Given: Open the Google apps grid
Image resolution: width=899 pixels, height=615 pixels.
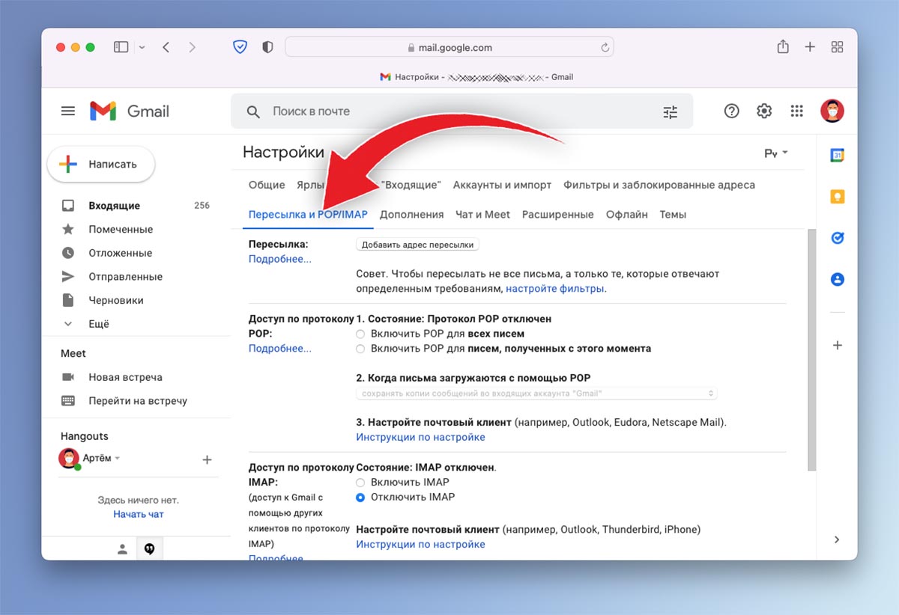Looking at the screenshot, I should click(797, 111).
